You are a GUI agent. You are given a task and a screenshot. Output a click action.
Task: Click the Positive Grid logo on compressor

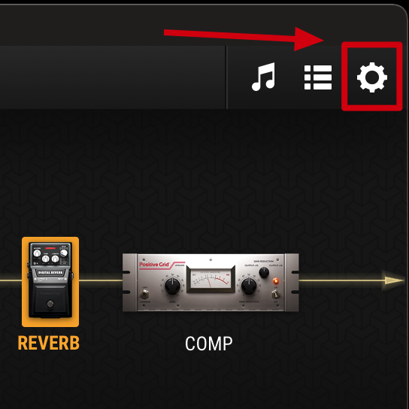coord(154,265)
